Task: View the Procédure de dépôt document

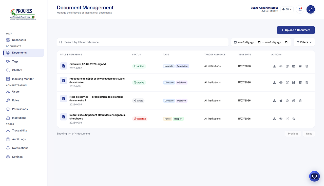Action: (281, 82)
